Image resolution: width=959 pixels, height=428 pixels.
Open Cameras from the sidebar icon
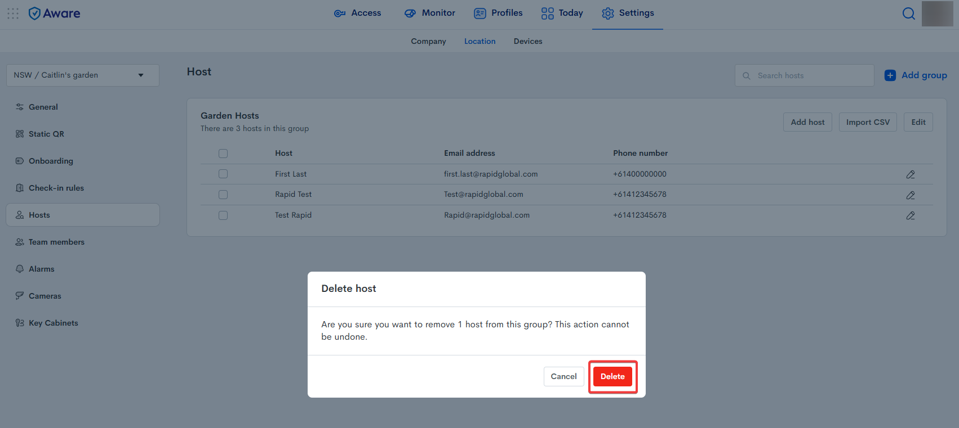click(x=20, y=296)
